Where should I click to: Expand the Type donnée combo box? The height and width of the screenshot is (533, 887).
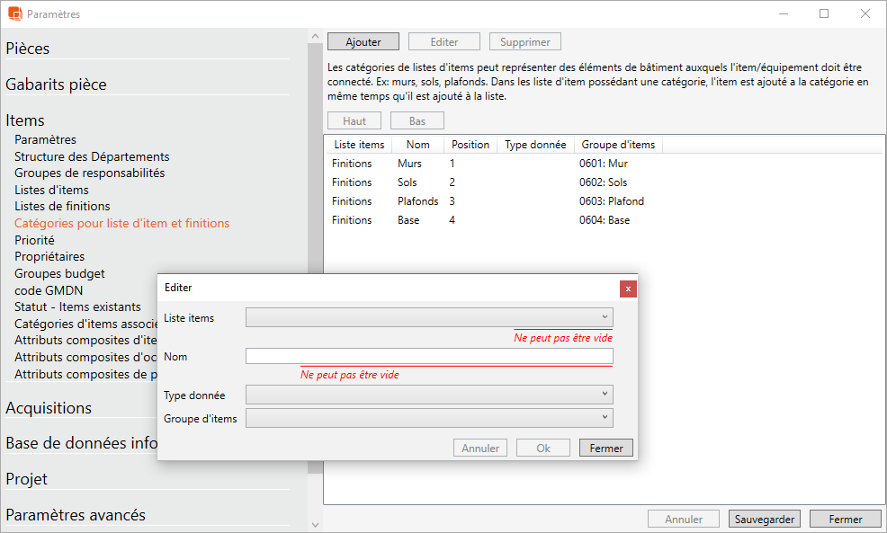click(428, 395)
